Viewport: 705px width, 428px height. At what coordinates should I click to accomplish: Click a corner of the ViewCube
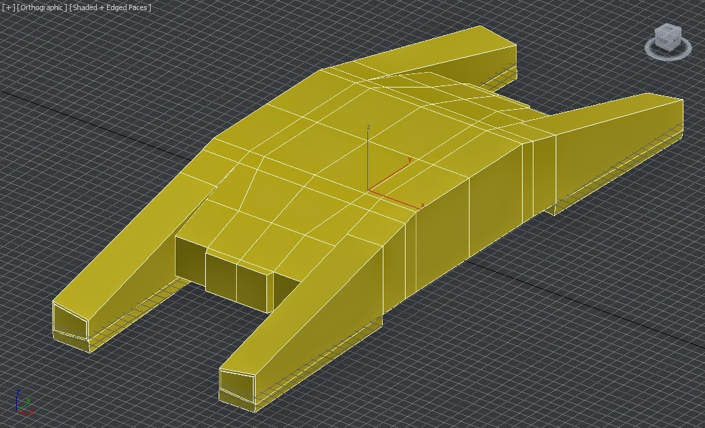[x=655, y=31]
